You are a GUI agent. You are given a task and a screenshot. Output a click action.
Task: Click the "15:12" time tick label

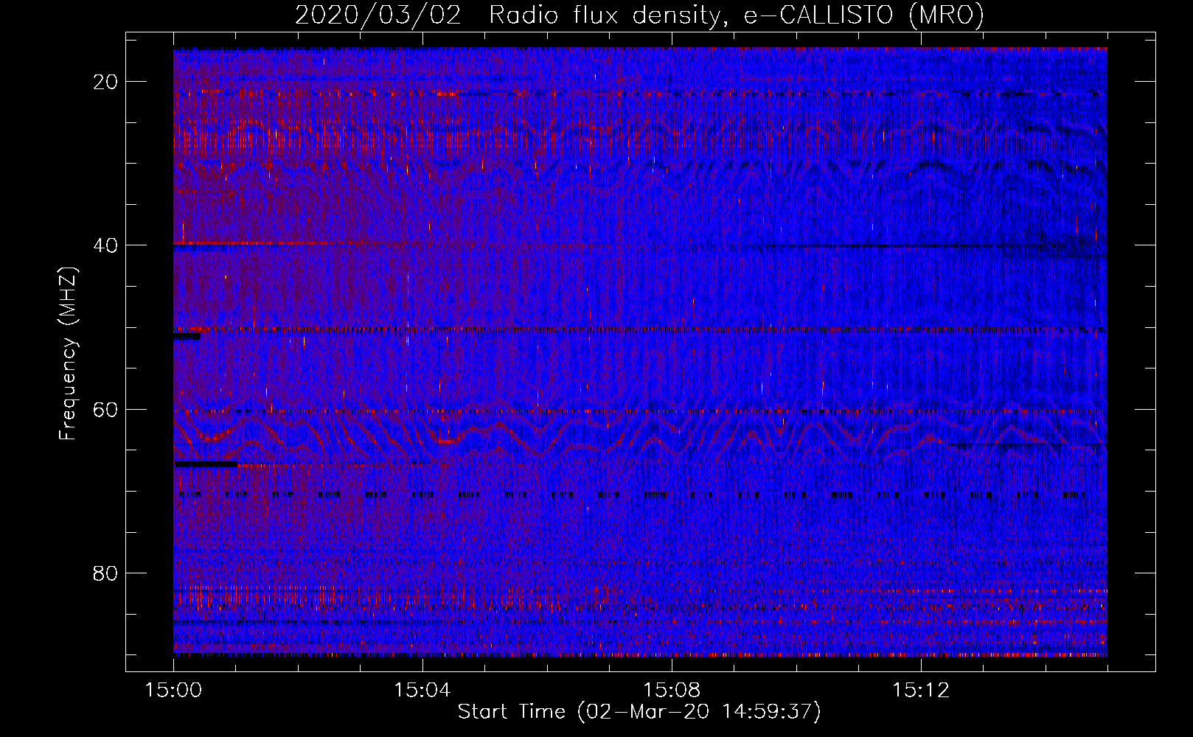[x=920, y=691]
